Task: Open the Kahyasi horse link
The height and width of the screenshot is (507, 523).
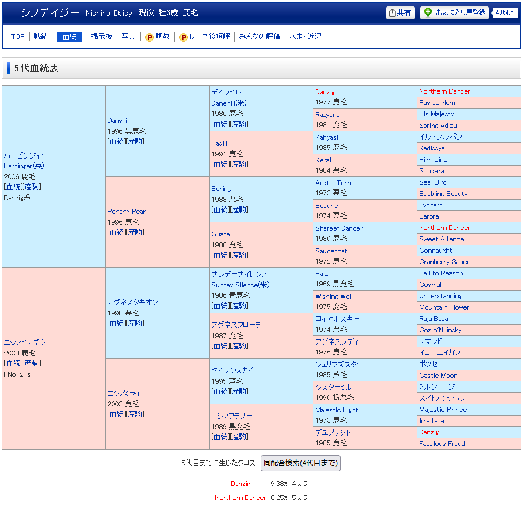Action: coord(326,137)
